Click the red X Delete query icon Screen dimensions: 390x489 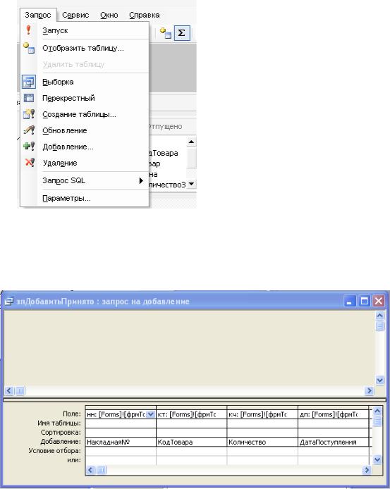30,163
